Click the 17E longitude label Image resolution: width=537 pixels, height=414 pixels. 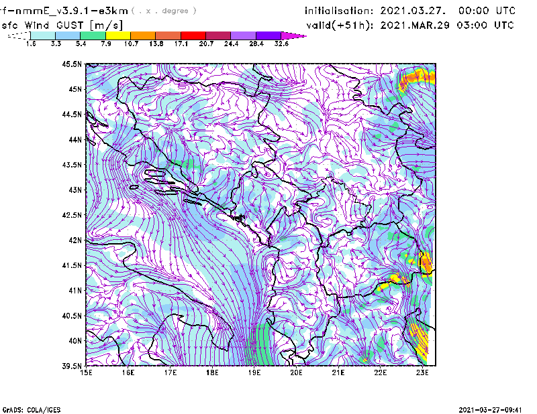click(170, 372)
